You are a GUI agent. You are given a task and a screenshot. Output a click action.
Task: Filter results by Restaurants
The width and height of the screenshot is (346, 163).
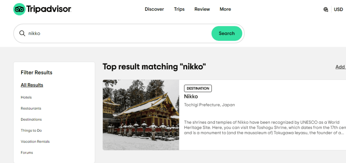31,108
